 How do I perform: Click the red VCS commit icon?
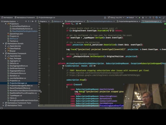click(153, 18)
